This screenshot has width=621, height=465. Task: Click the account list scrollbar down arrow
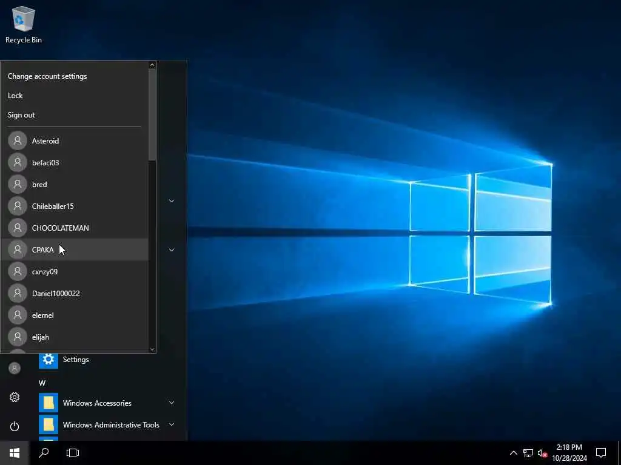pos(152,349)
